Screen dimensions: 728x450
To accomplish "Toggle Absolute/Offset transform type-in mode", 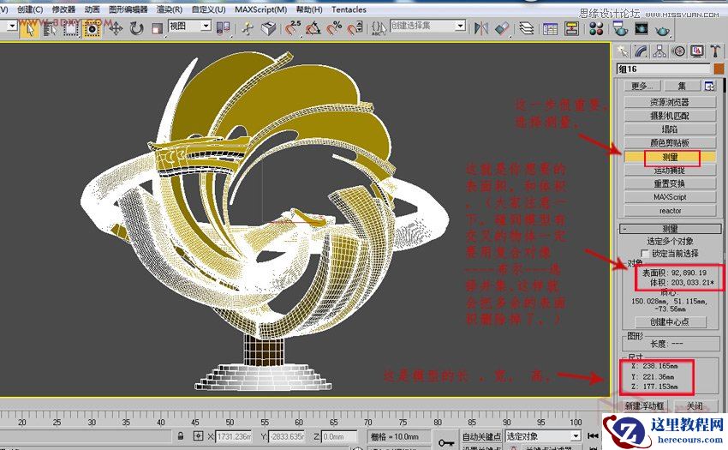I will click(198, 436).
